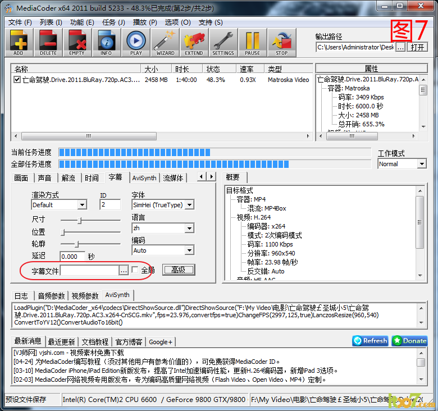Uncheck the 亡命驾驶 file checkbox in list
438x411 pixels.
click(x=17, y=80)
